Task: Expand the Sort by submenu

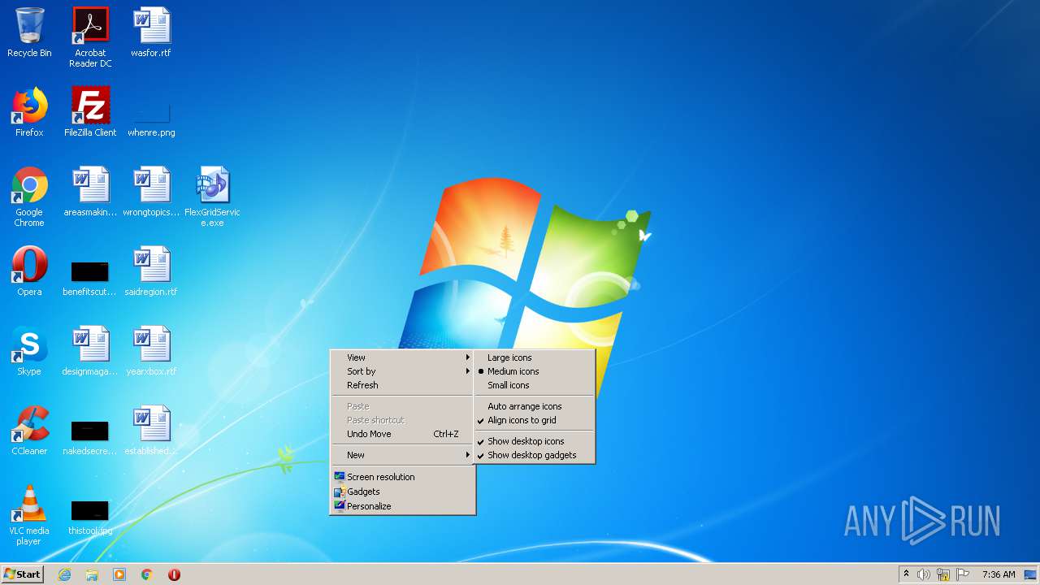Action: pyautogui.click(x=402, y=371)
